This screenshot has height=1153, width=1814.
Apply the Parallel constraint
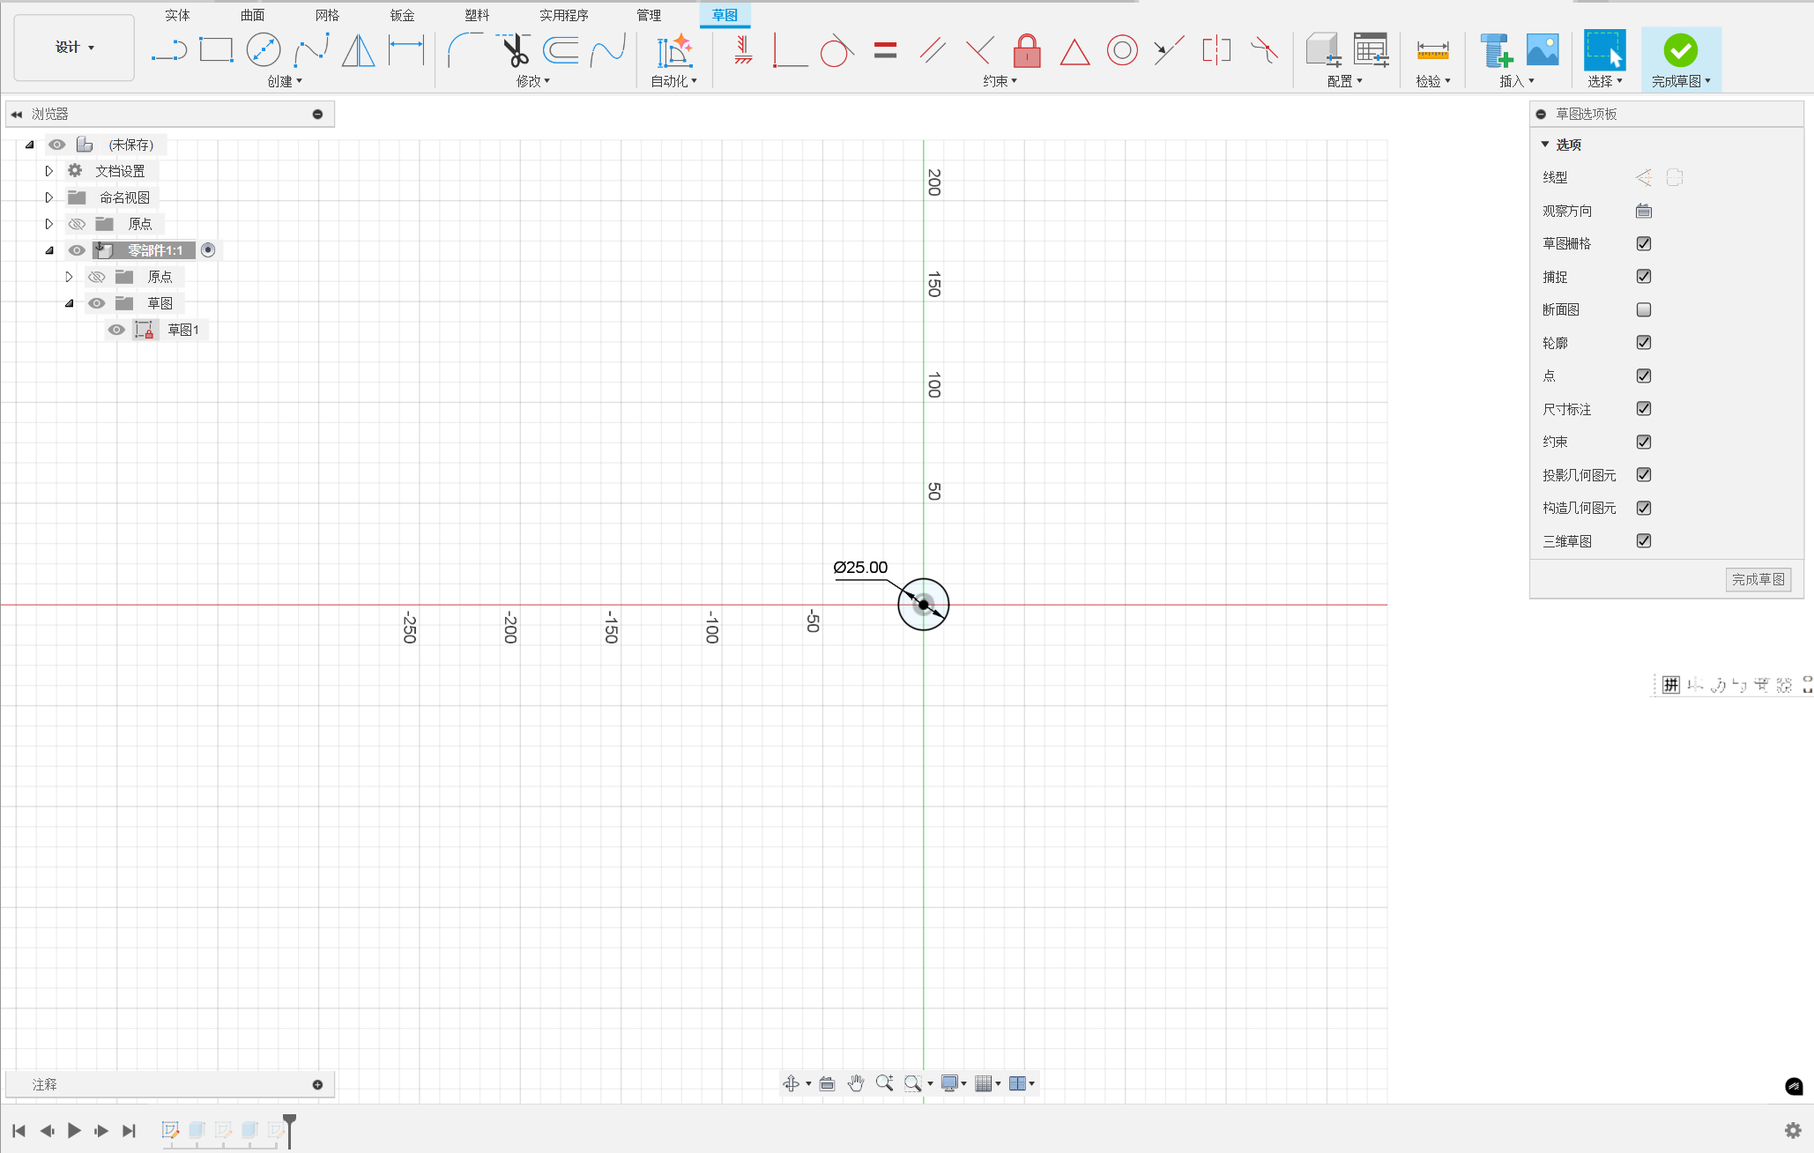point(933,50)
